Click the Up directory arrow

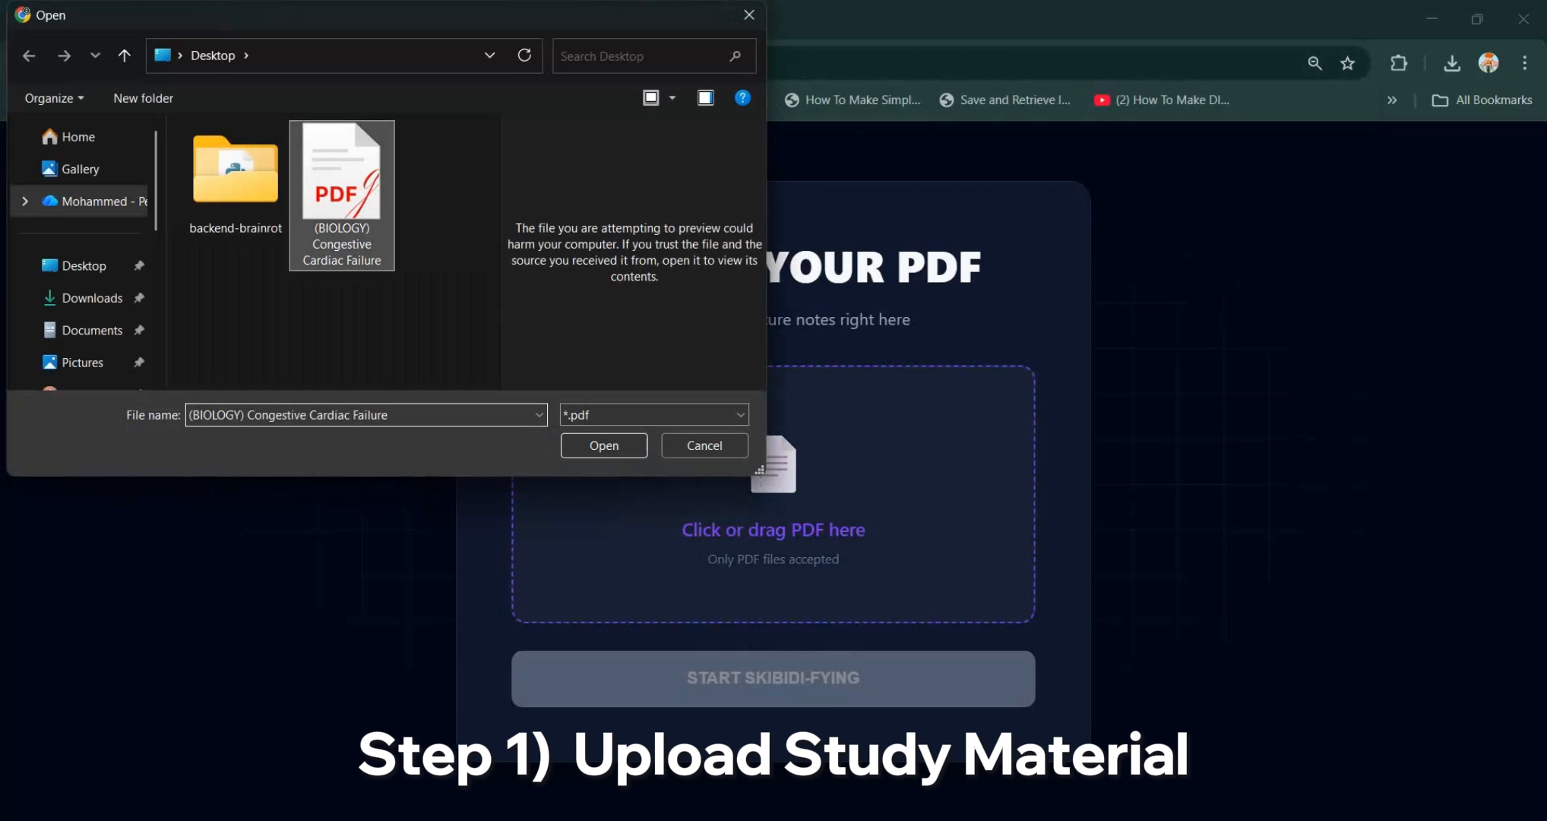[x=124, y=55]
